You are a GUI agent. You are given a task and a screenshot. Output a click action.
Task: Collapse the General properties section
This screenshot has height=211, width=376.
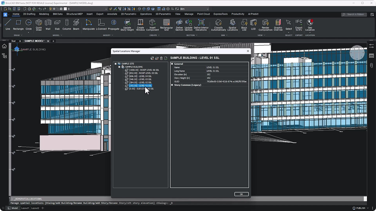point(172,64)
